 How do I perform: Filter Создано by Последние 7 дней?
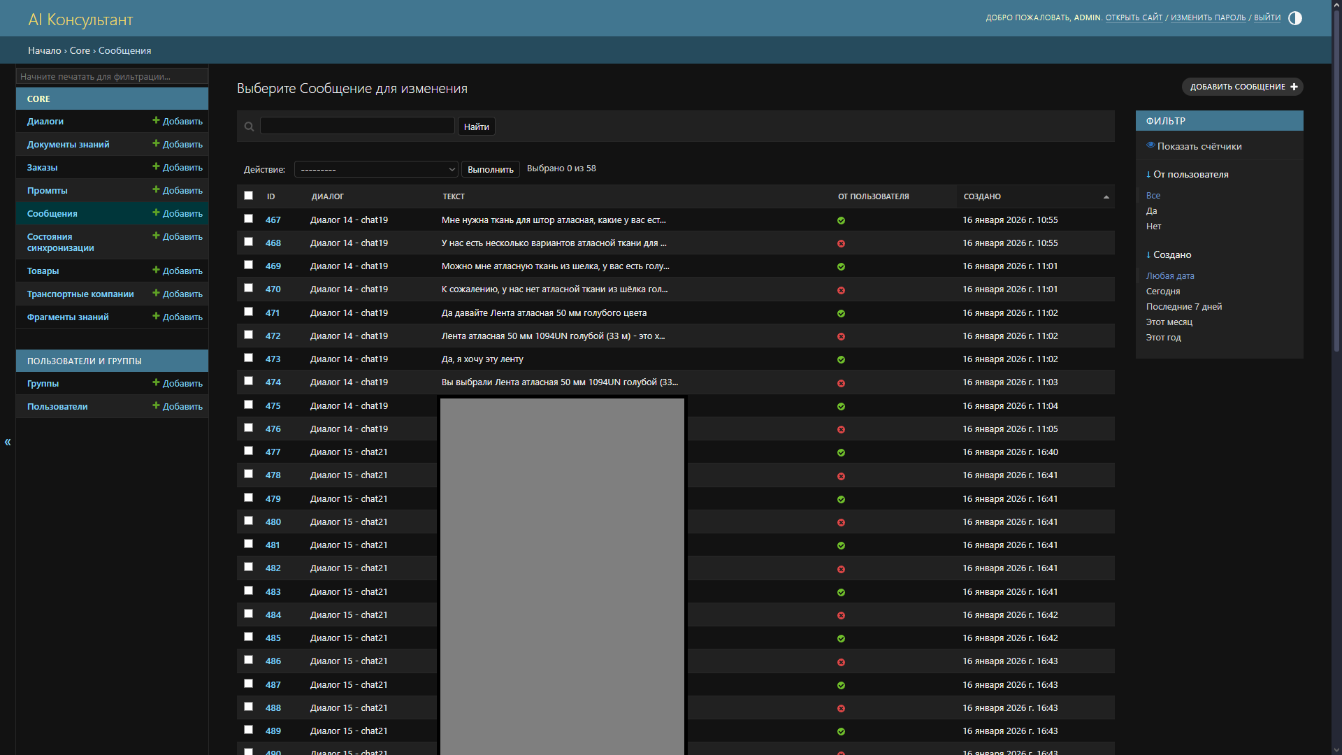coord(1184,307)
